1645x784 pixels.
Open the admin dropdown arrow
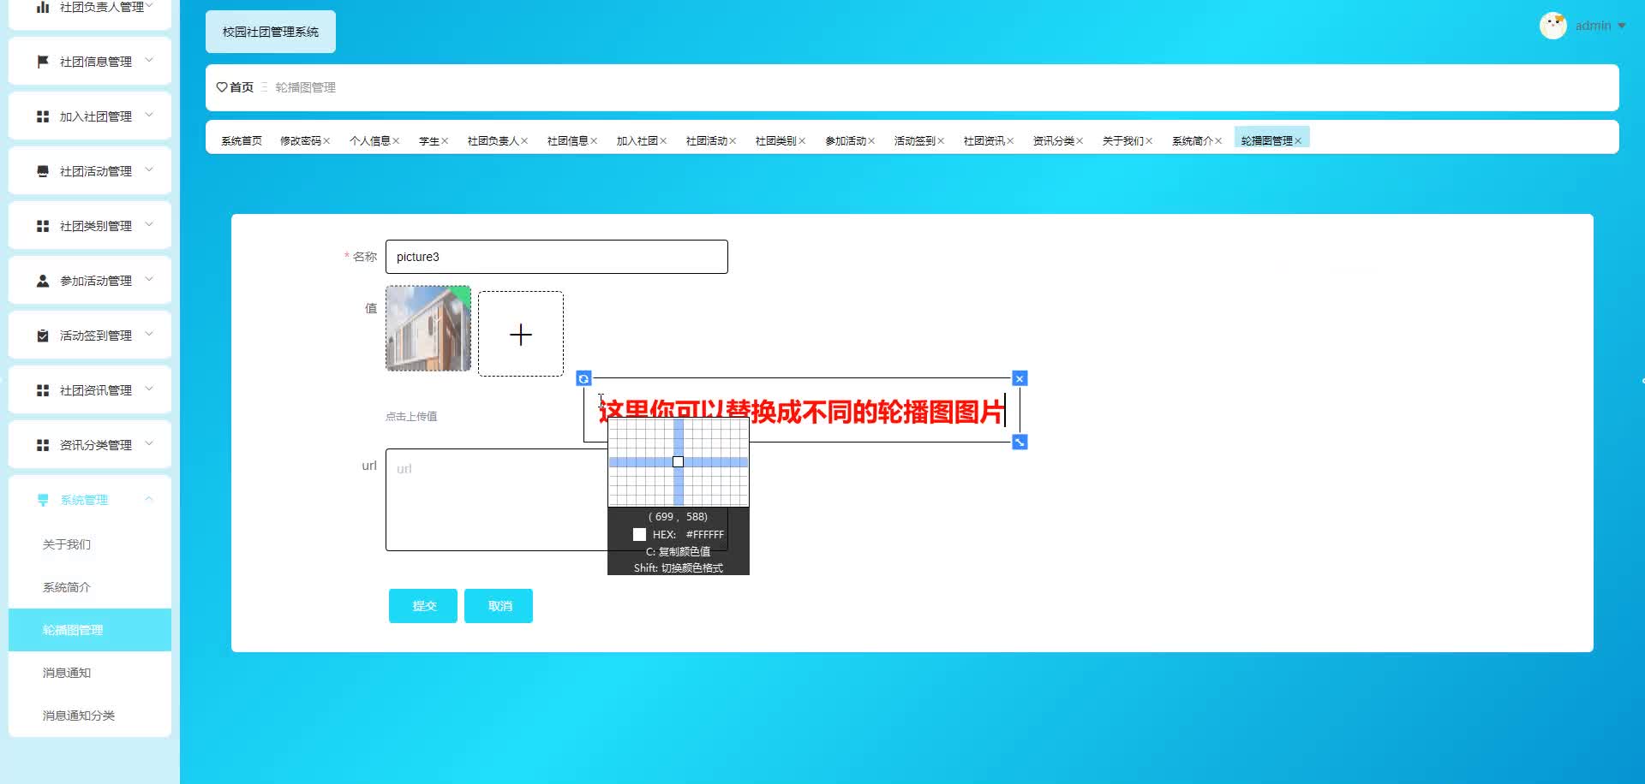(1621, 26)
